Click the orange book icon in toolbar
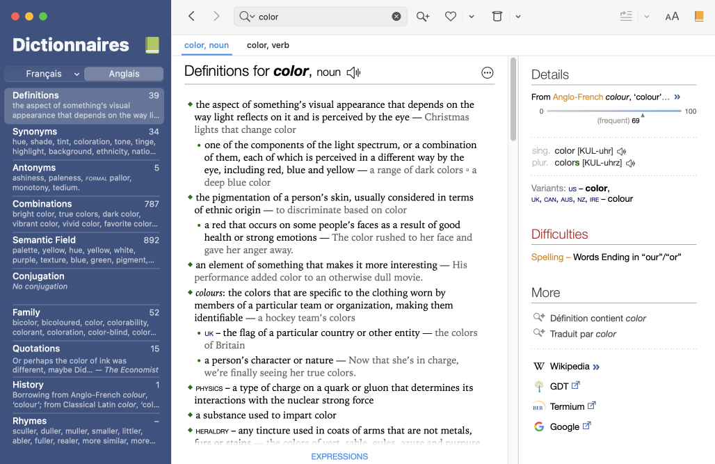Image resolution: width=715 pixels, height=464 pixels. point(698,17)
